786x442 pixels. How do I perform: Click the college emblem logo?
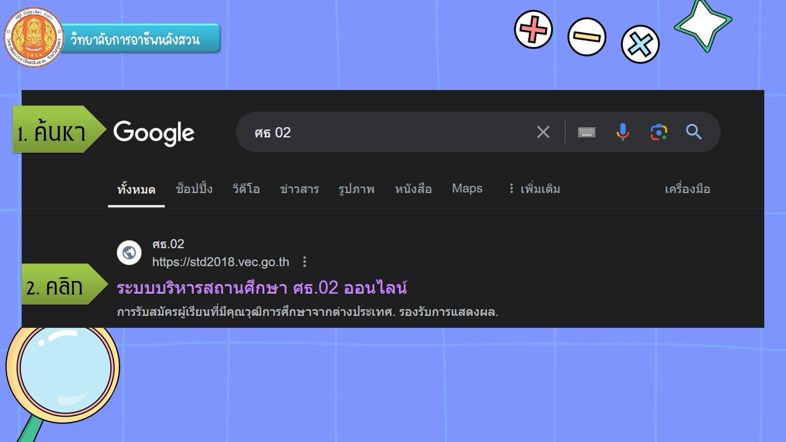tap(34, 38)
